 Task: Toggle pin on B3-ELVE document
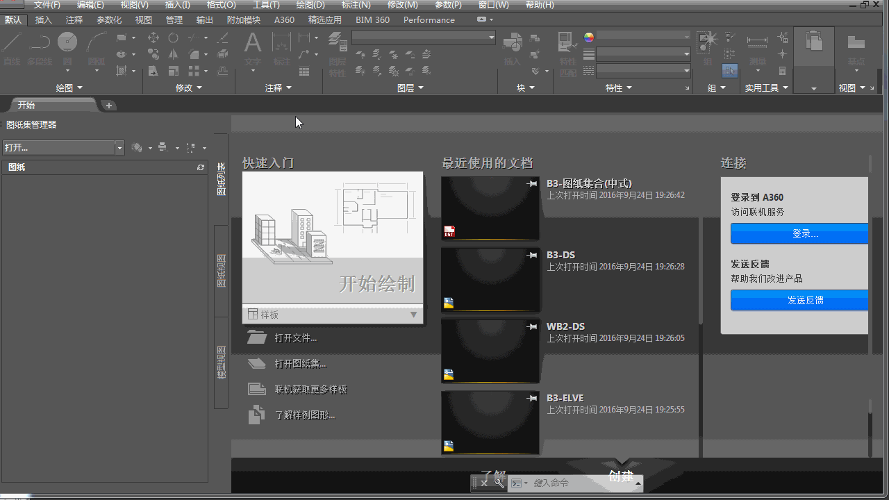[532, 399]
